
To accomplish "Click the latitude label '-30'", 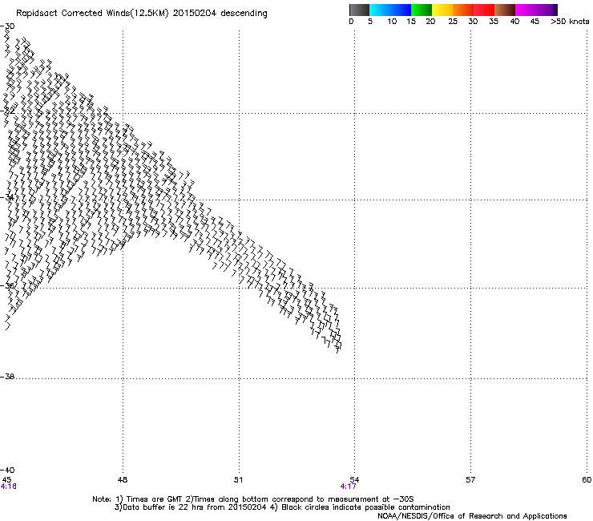I will point(7,26).
